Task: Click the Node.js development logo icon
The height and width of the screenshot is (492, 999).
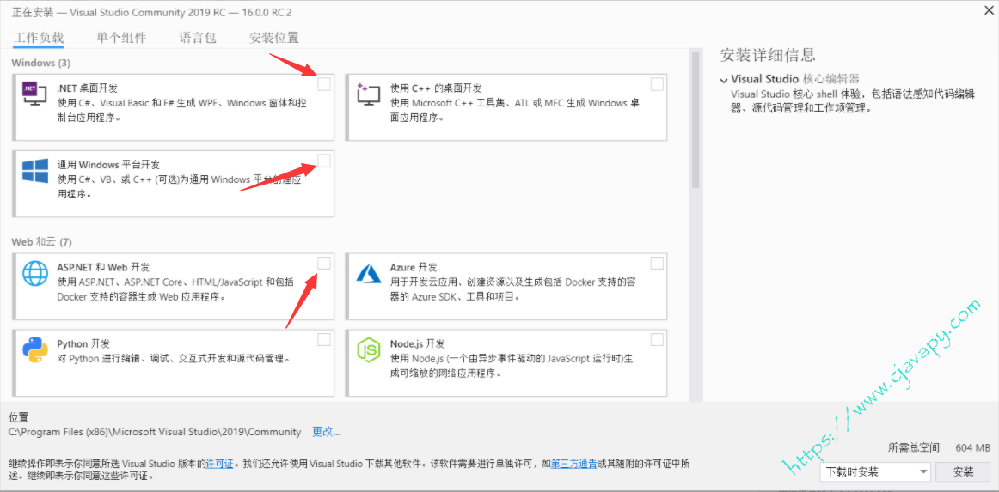Action: 368,349
